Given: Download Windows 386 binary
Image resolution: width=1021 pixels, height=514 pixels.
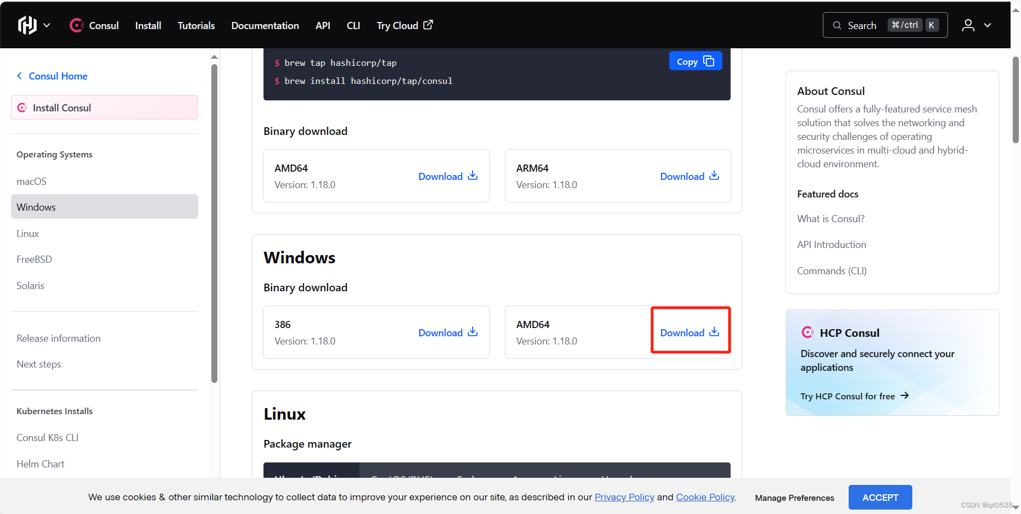Looking at the screenshot, I should pyautogui.click(x=448, y=332).
